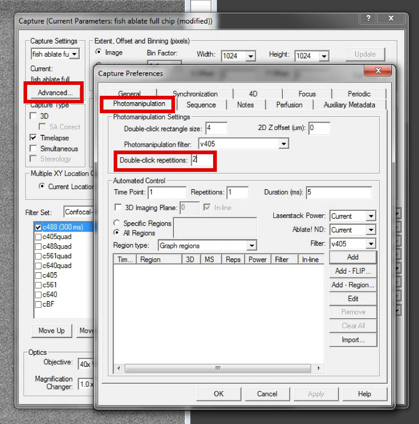The width and height of the screenshot is (419, 424).
Task: Click the Time Point input field
Action: pyautogui.click(x=167, y=192)
